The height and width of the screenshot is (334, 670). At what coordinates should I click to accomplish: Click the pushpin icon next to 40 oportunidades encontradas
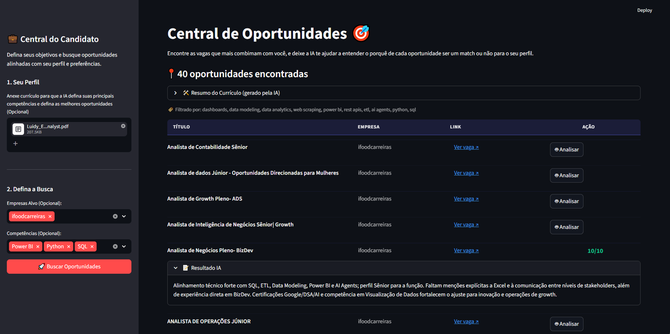pos(171,73)
